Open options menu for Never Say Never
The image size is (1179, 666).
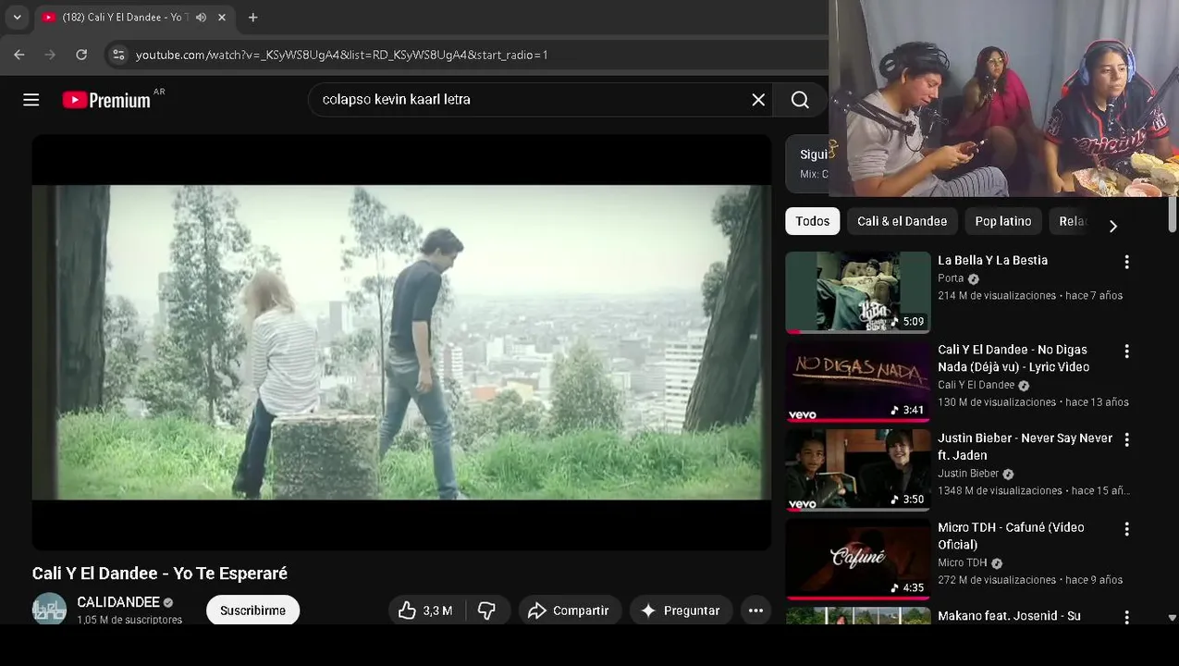1126,440
